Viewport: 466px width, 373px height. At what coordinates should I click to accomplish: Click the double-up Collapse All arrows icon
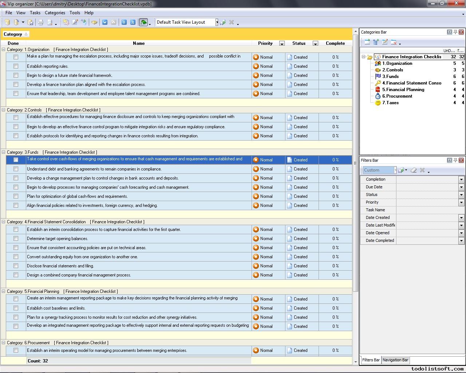(133, 22)
